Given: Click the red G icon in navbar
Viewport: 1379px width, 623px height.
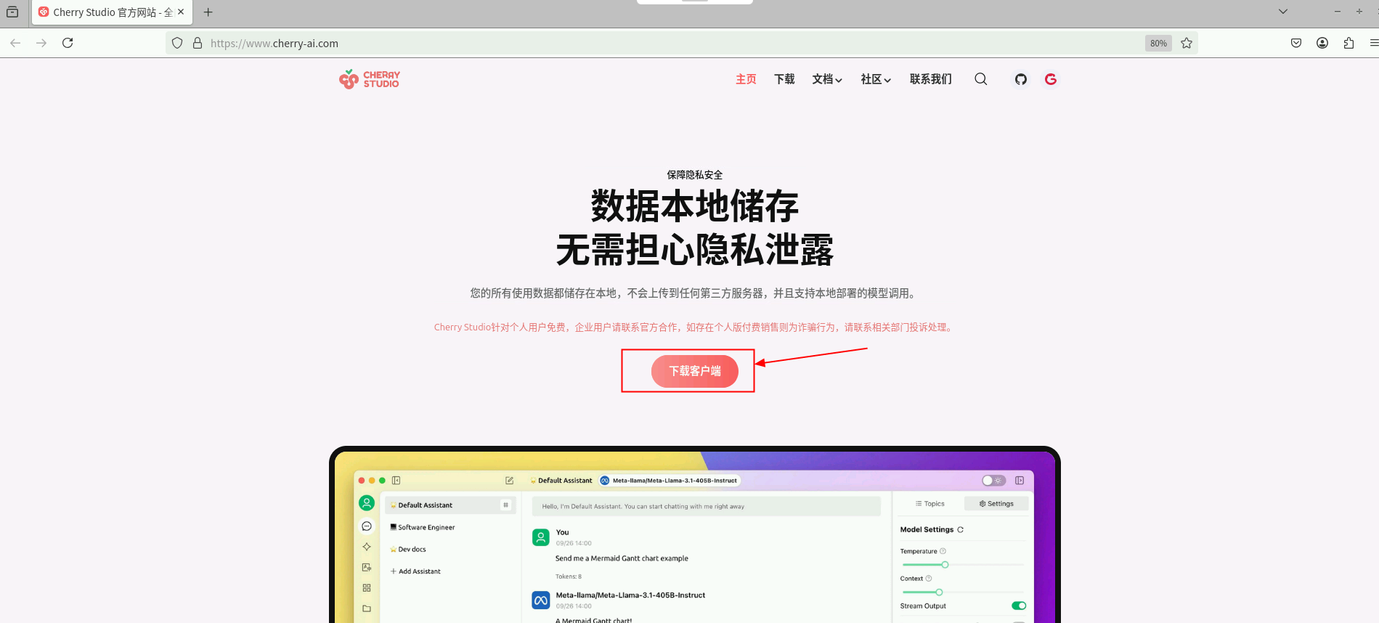Looking at the screenshot, I should click(x=1051, y=79).
